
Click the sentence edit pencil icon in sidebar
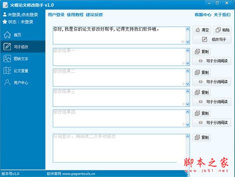[7, 47]
